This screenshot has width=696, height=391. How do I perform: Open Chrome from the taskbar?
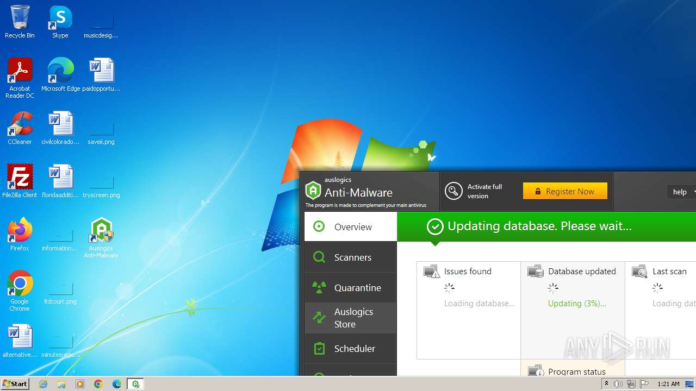tap(98, 384)
